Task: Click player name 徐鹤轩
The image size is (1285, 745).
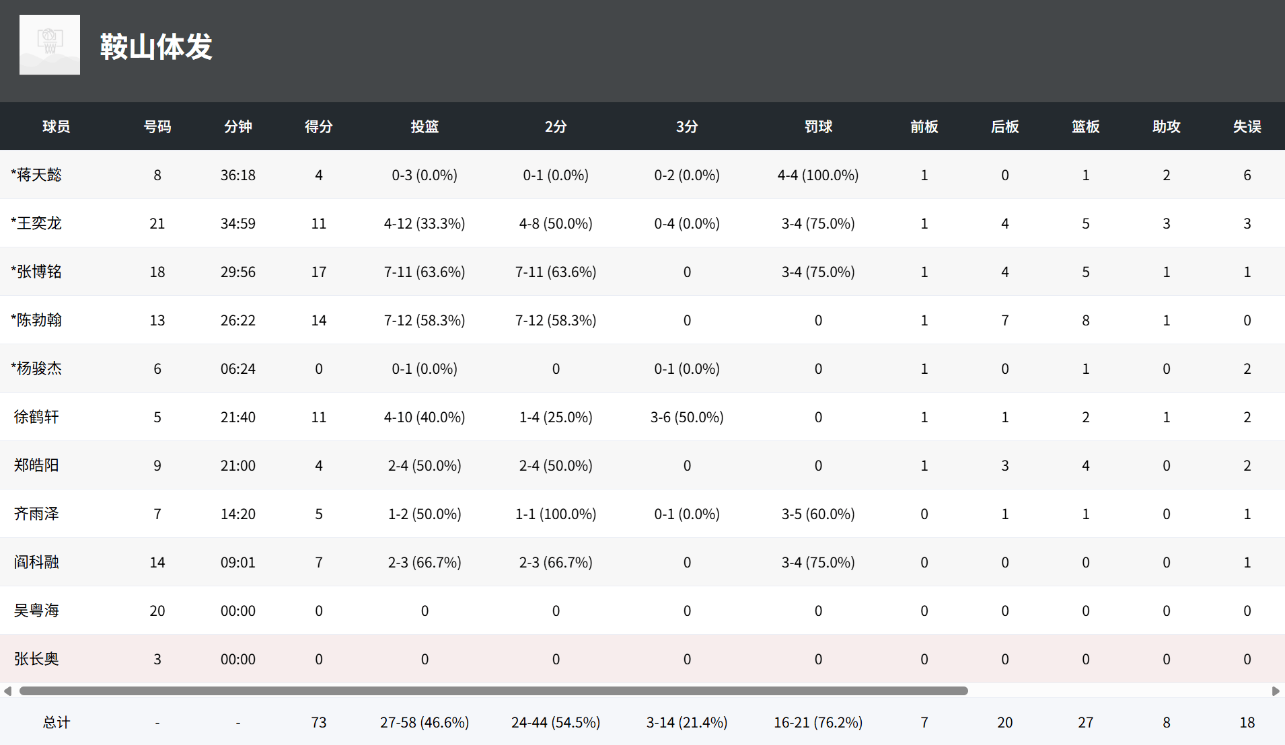Action: coord(36,417)
